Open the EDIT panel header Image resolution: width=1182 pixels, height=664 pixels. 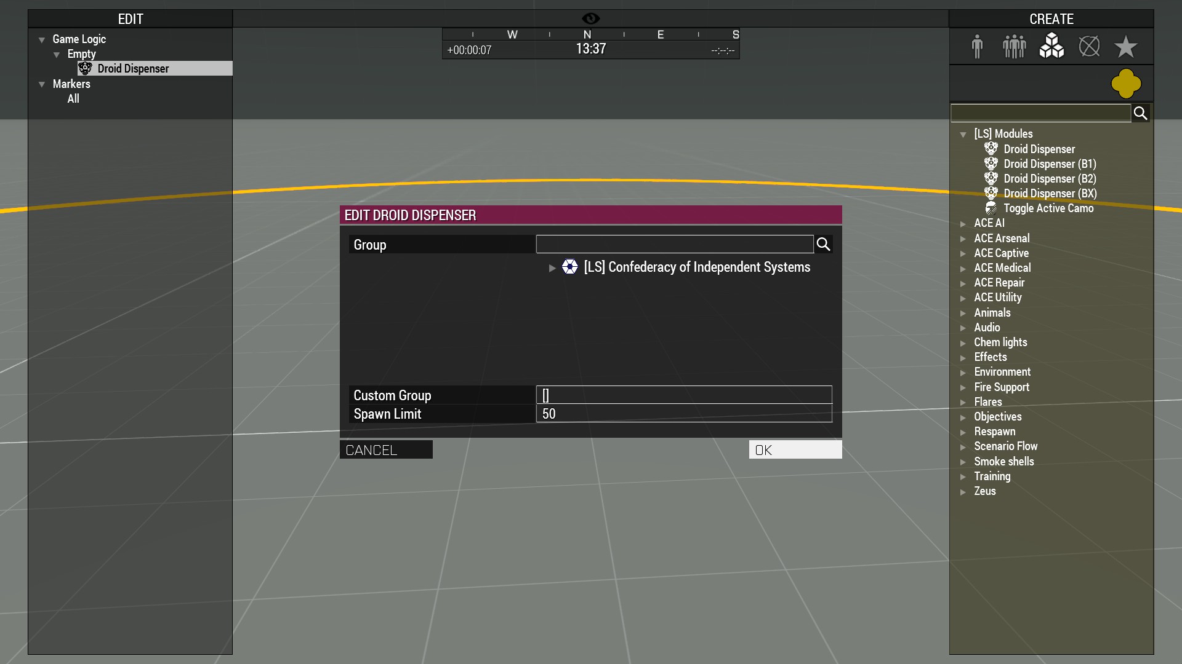pyautogui.click(x=130, y=18)
